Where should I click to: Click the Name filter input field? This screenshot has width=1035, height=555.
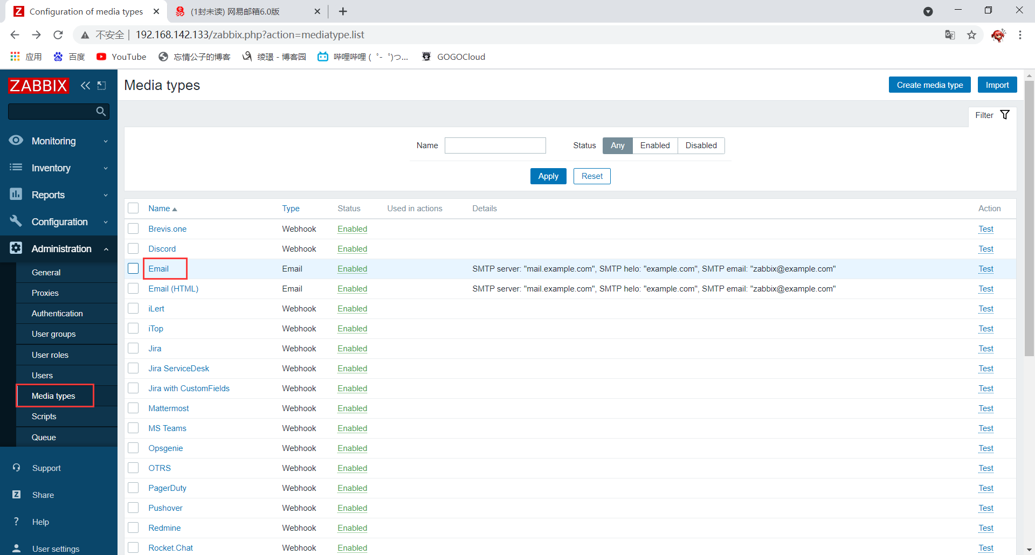495,145
